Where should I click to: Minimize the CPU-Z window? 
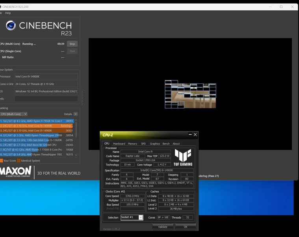190,135
